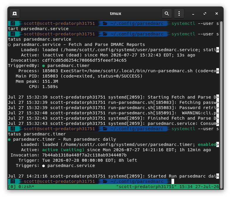Screen dimensions: 231x198
Task: Click the truncation marker on the Process line
Action: click(218, 71)
